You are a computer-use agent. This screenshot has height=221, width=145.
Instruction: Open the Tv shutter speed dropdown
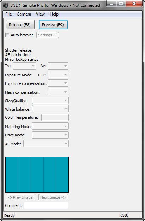24,66
